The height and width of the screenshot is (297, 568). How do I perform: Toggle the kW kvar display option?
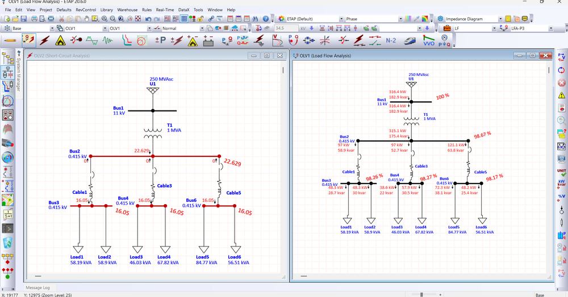562,183
